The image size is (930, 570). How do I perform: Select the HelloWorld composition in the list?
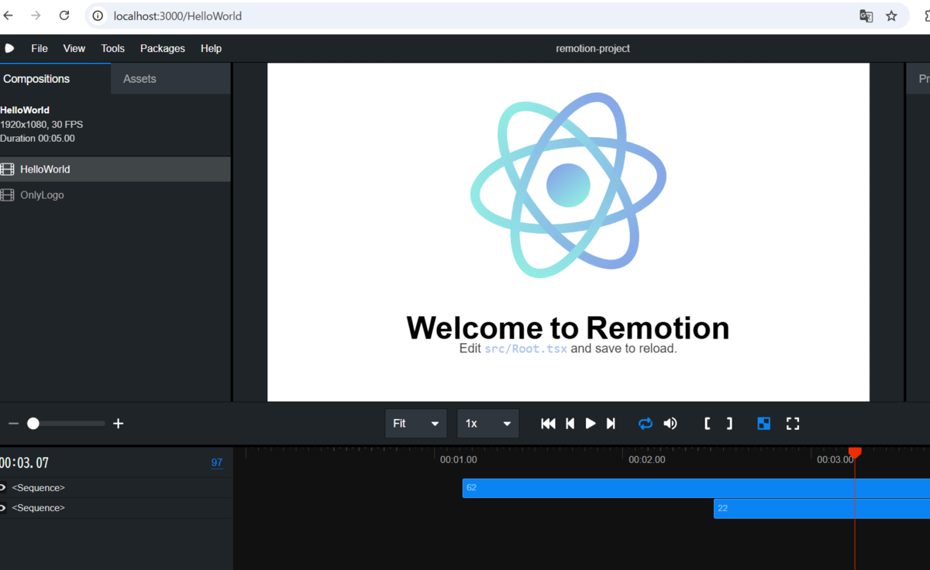(x=115, y=169)
